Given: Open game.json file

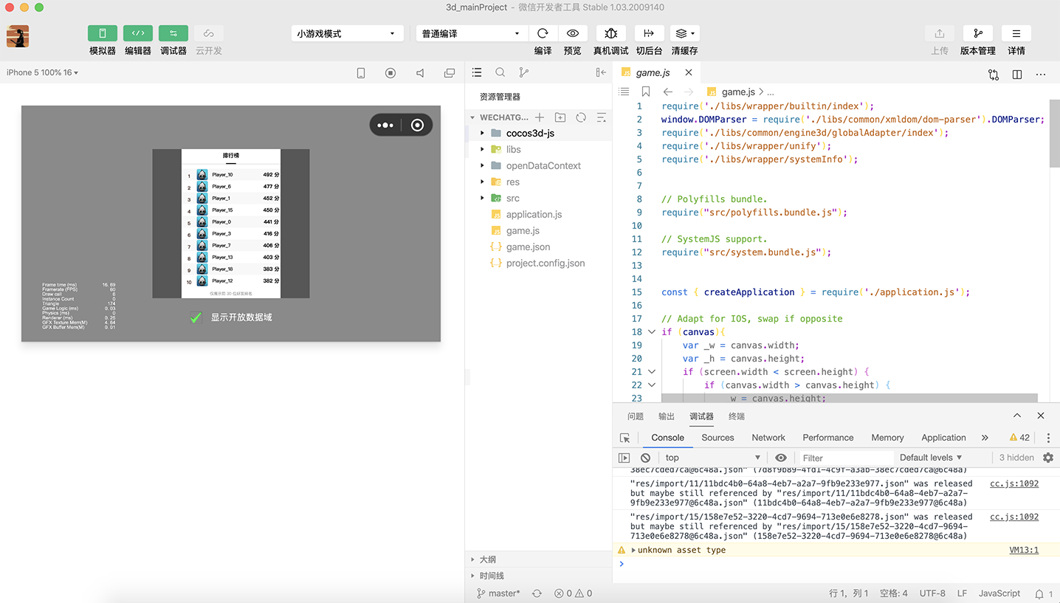Looking at the screenshot, I should pos(528,247).
